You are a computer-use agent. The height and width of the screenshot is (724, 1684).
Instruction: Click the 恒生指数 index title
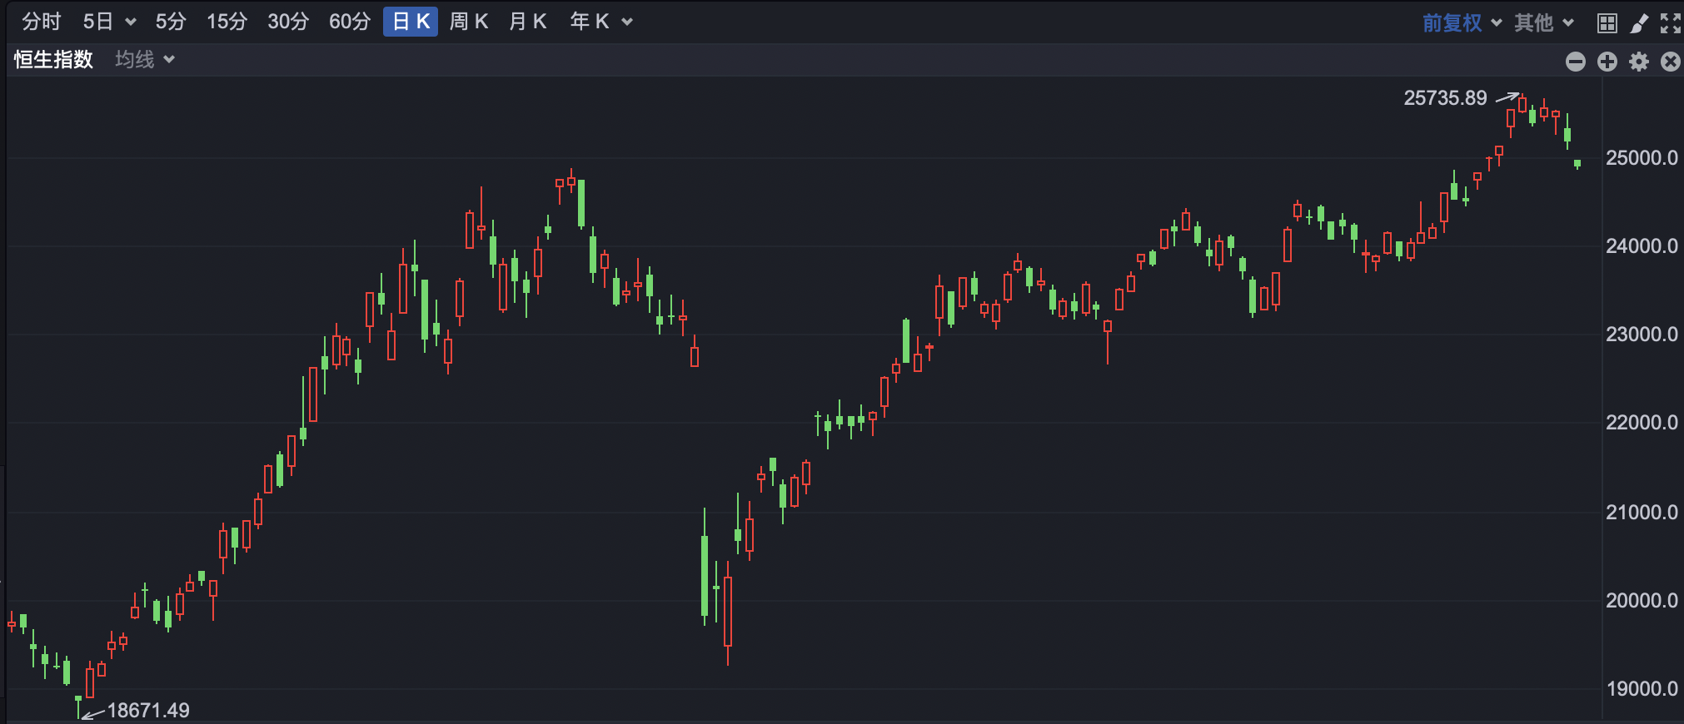click(x=53, y=59)
